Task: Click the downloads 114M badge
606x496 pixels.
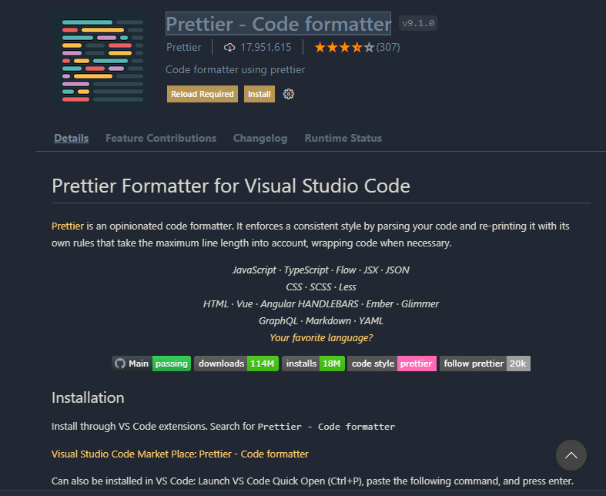Action: point(236,364)
